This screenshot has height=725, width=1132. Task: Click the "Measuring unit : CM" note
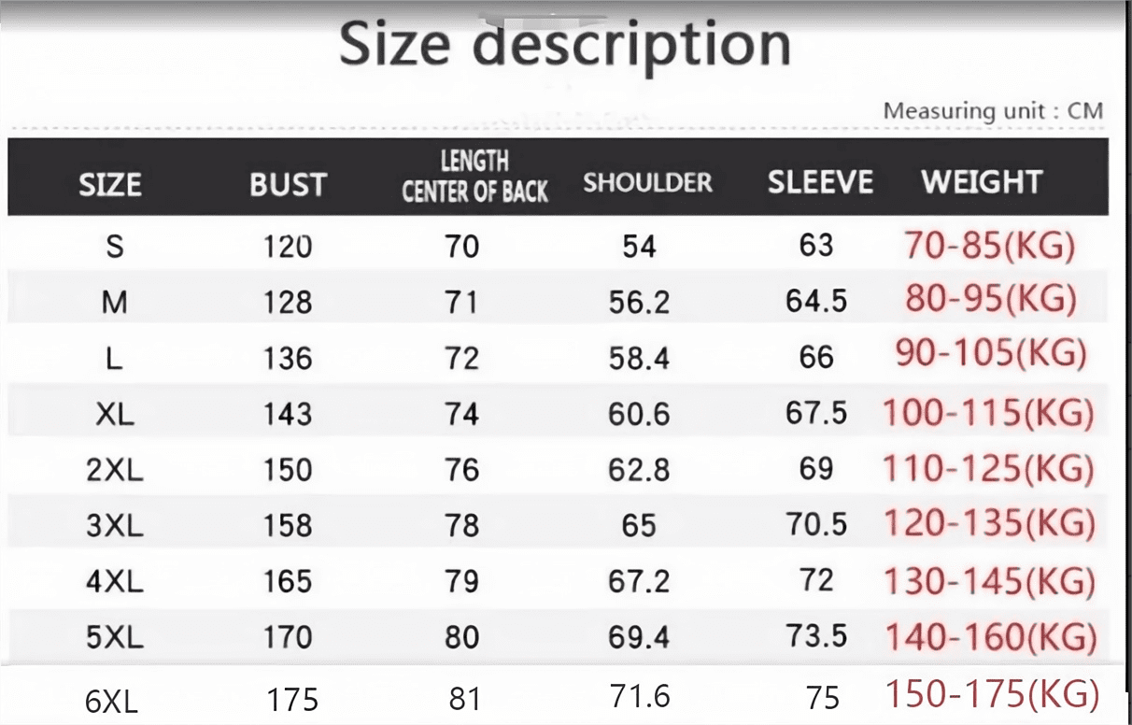pos(993,111)
